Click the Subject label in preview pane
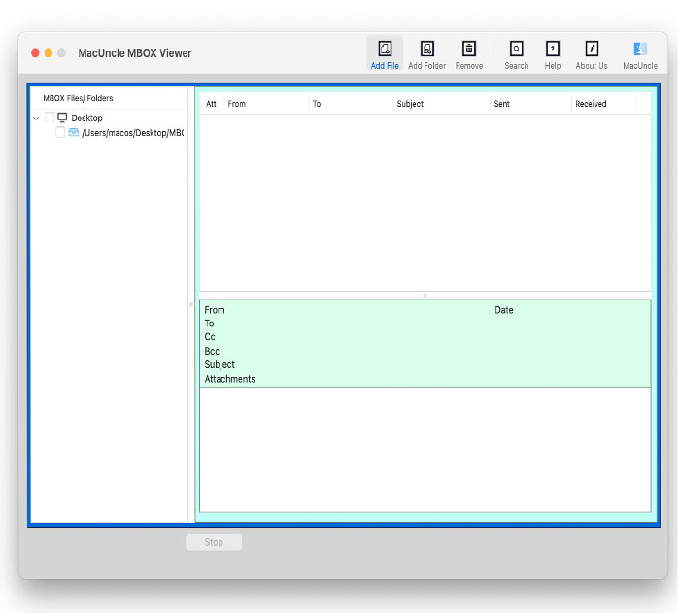The image size is (680, 613). [x=220, y=365]
